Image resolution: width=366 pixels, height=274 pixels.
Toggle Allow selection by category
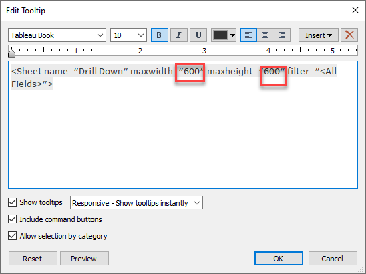click(x=13, y=236)
